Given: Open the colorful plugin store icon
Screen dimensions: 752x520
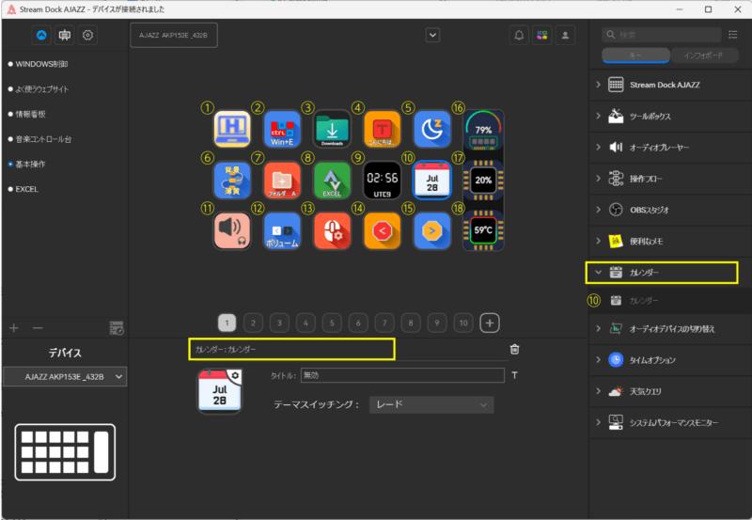Looking at the screenshot, I should pos(542,35).
